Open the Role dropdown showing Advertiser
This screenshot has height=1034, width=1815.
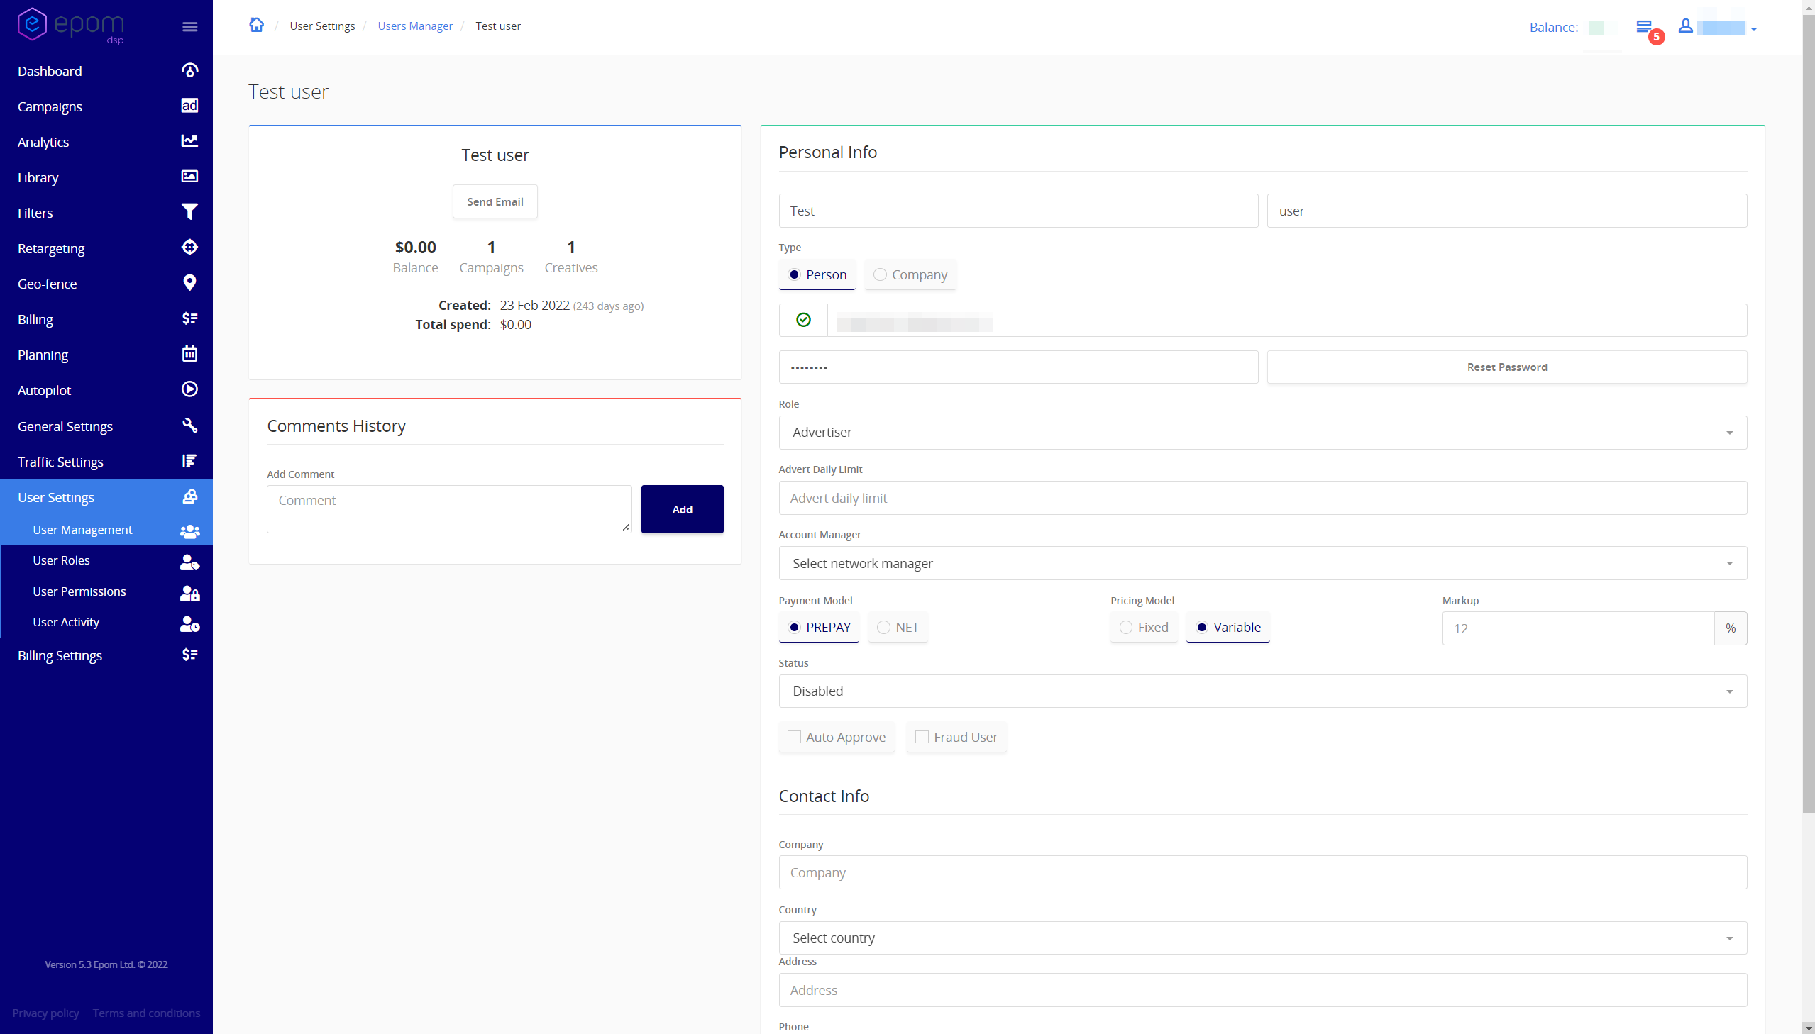[x=1262, y=433]
